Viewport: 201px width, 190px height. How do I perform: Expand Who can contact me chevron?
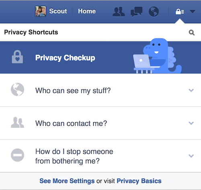pos(191,123)
